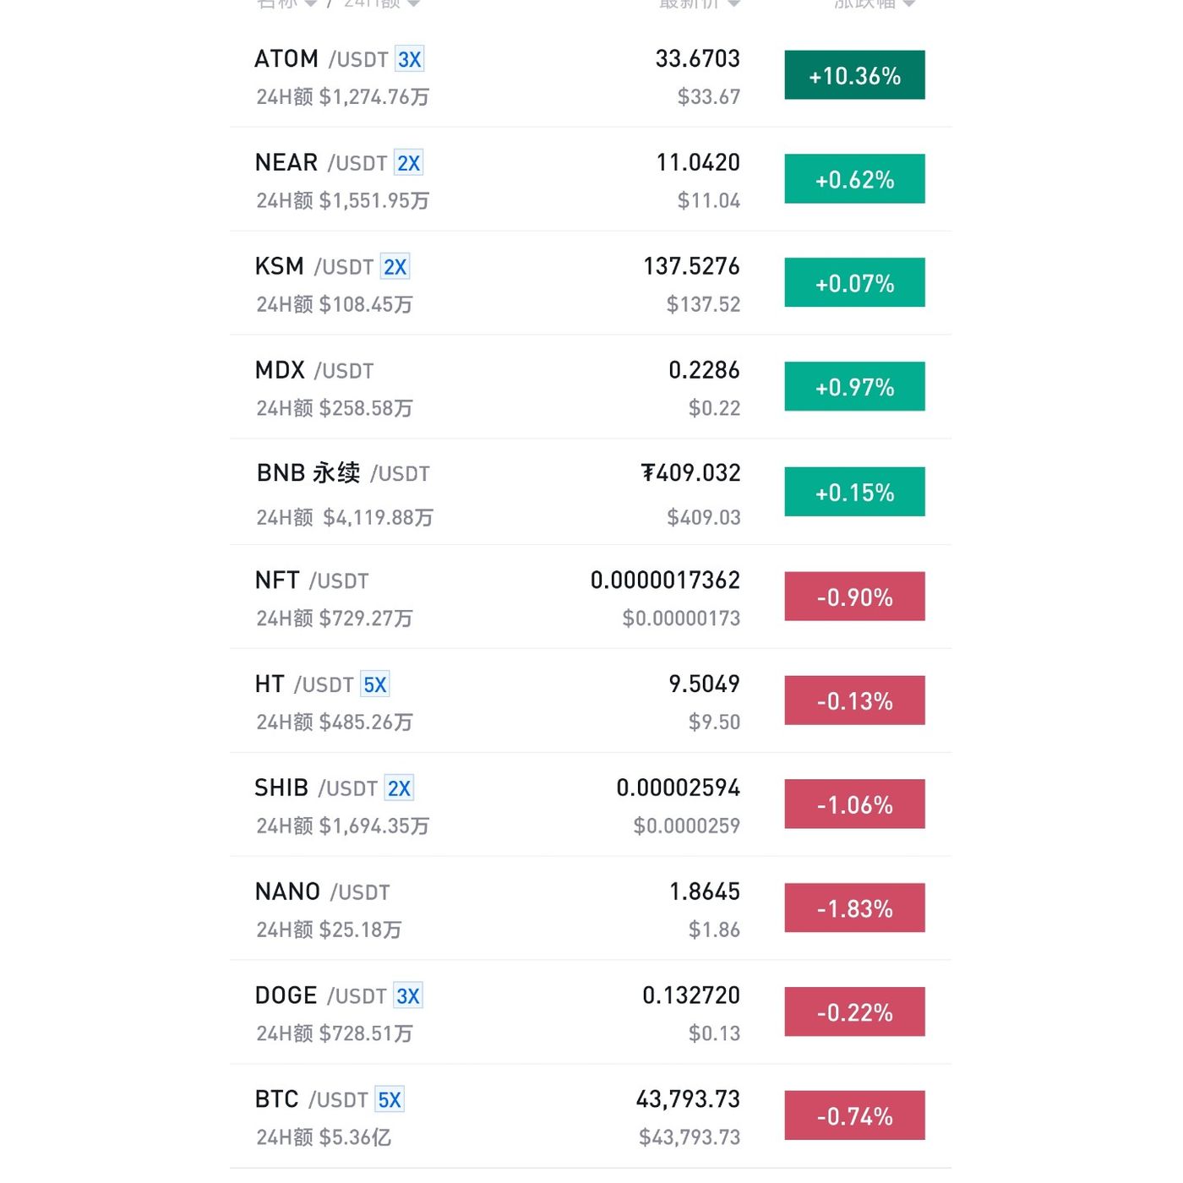This screenshot has height=1183, width=1183.
Task: Click the red -1.06% SHIB change box
Action: tap(854, 804)
